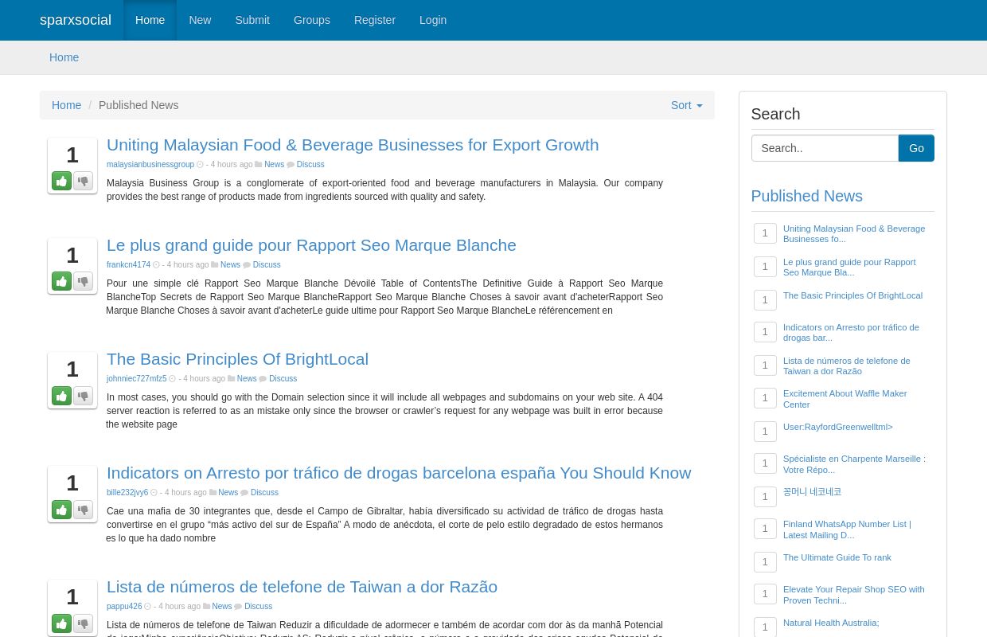Open Le plus grand guide pour Rapport article
The width and height of the screenshot is (987, 637).
[311, 245]
